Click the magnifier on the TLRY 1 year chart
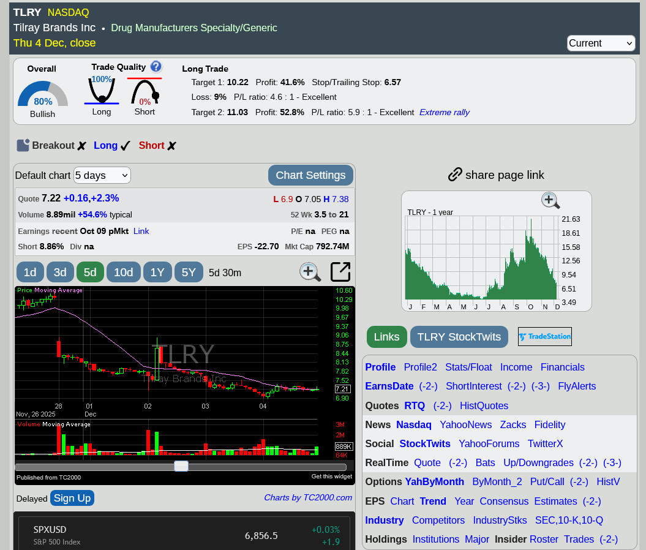 coord(550,201)
